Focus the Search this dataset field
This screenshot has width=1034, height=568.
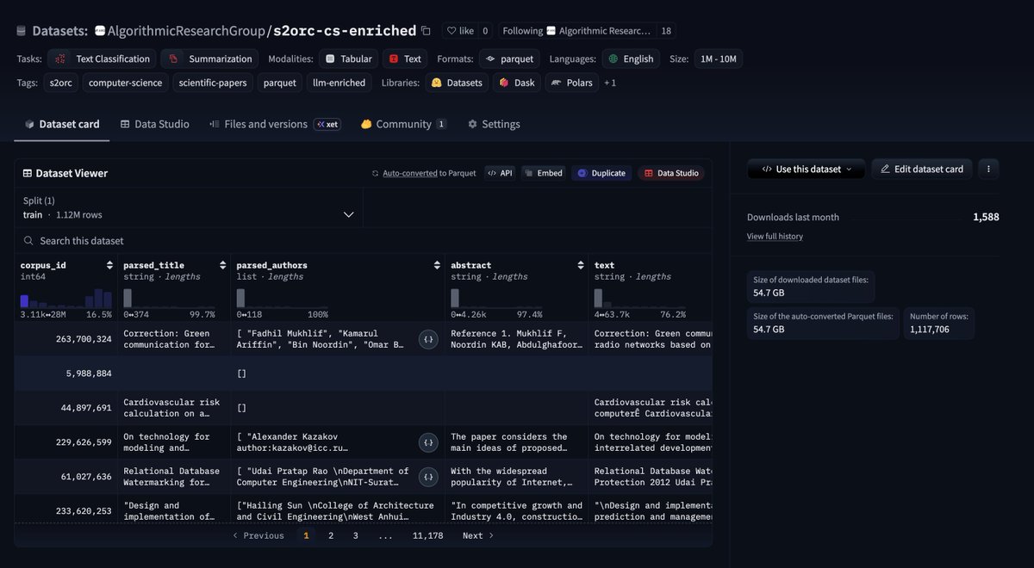tap(364, 241)
